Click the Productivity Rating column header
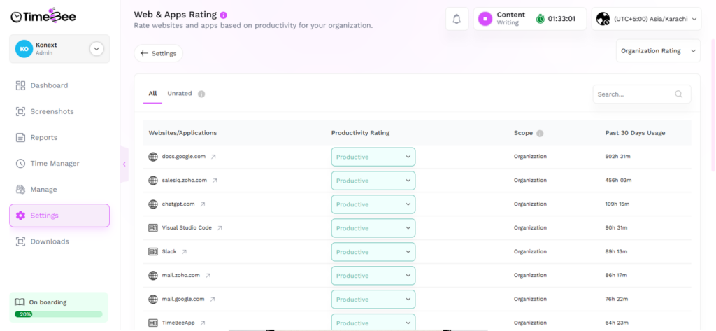Viewport: 716px width, 331px height. pos(360,133)
